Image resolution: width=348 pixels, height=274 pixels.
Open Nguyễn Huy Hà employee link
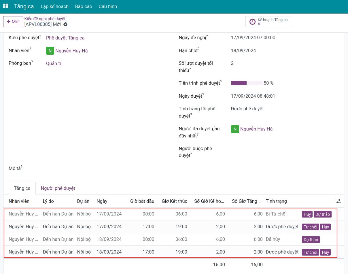pos(71,51)
